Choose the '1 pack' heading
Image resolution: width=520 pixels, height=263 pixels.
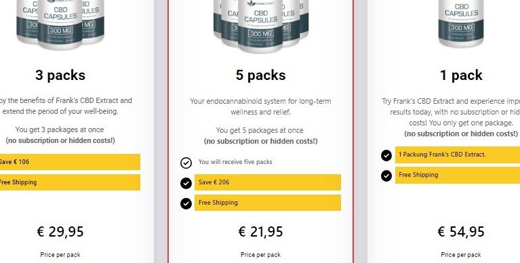click(x=461, y=75)
